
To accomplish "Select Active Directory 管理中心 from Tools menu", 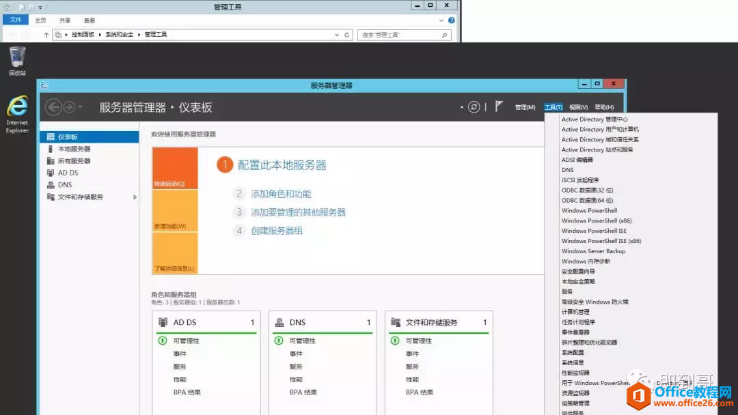I will pyautogui.click(x=594, y=119).
